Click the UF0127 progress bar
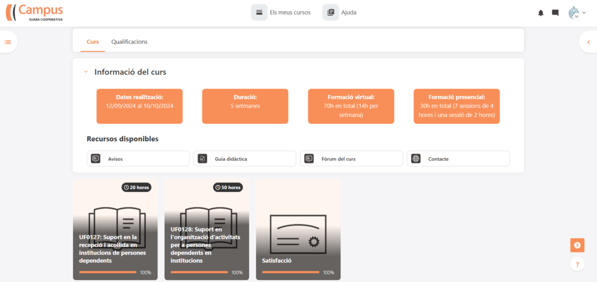 click(108, 272)
